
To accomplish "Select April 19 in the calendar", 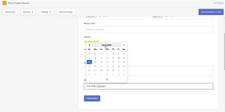I will tap(89, 66).
